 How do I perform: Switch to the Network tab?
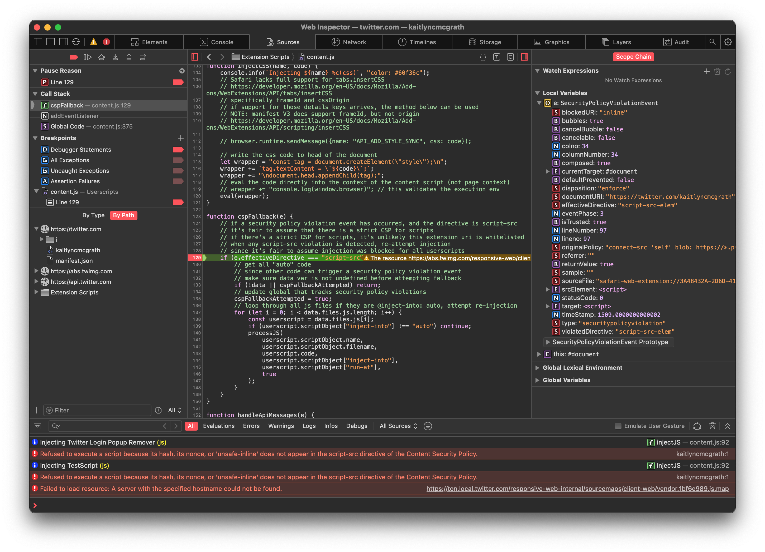tap(349, 42)
